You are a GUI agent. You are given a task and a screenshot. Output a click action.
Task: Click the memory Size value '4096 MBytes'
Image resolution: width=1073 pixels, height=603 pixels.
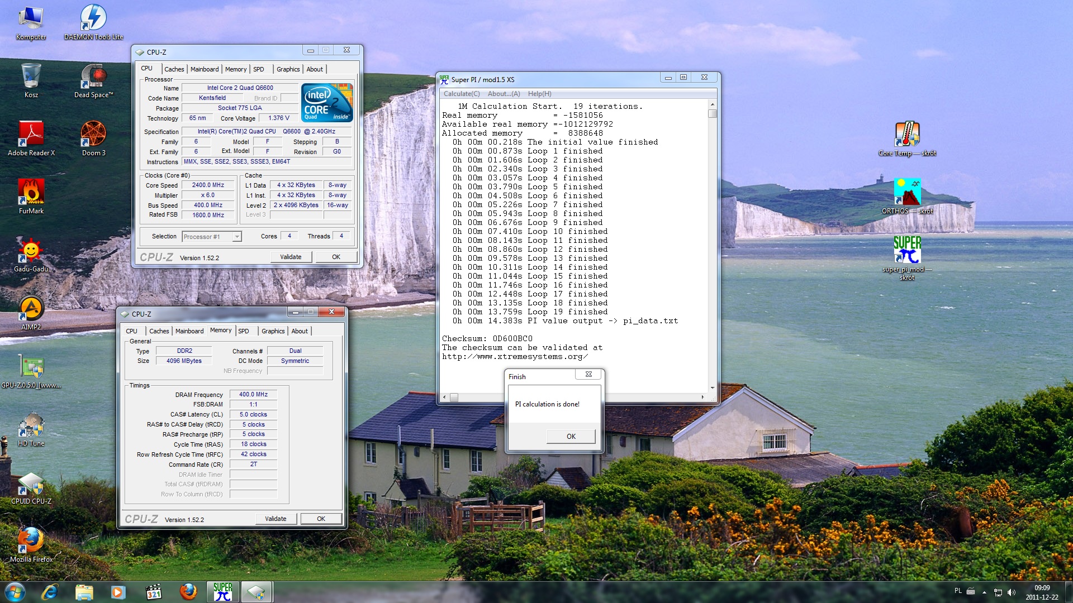click(x=184, y=361)
